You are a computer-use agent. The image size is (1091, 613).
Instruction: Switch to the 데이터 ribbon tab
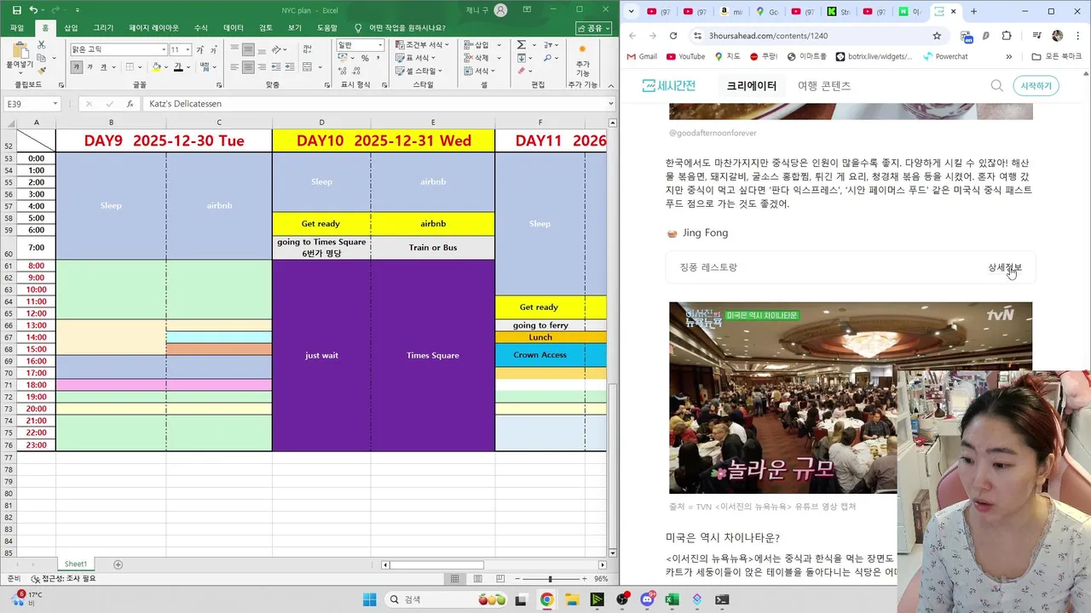point(234,28)
